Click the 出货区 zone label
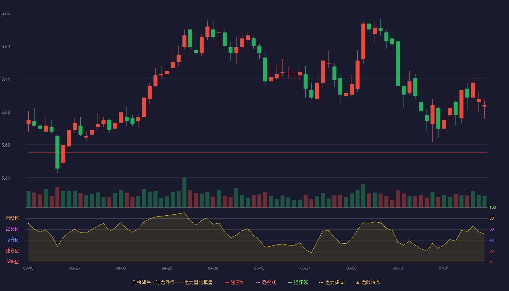The image size is (509, 291). click(12, 229)
